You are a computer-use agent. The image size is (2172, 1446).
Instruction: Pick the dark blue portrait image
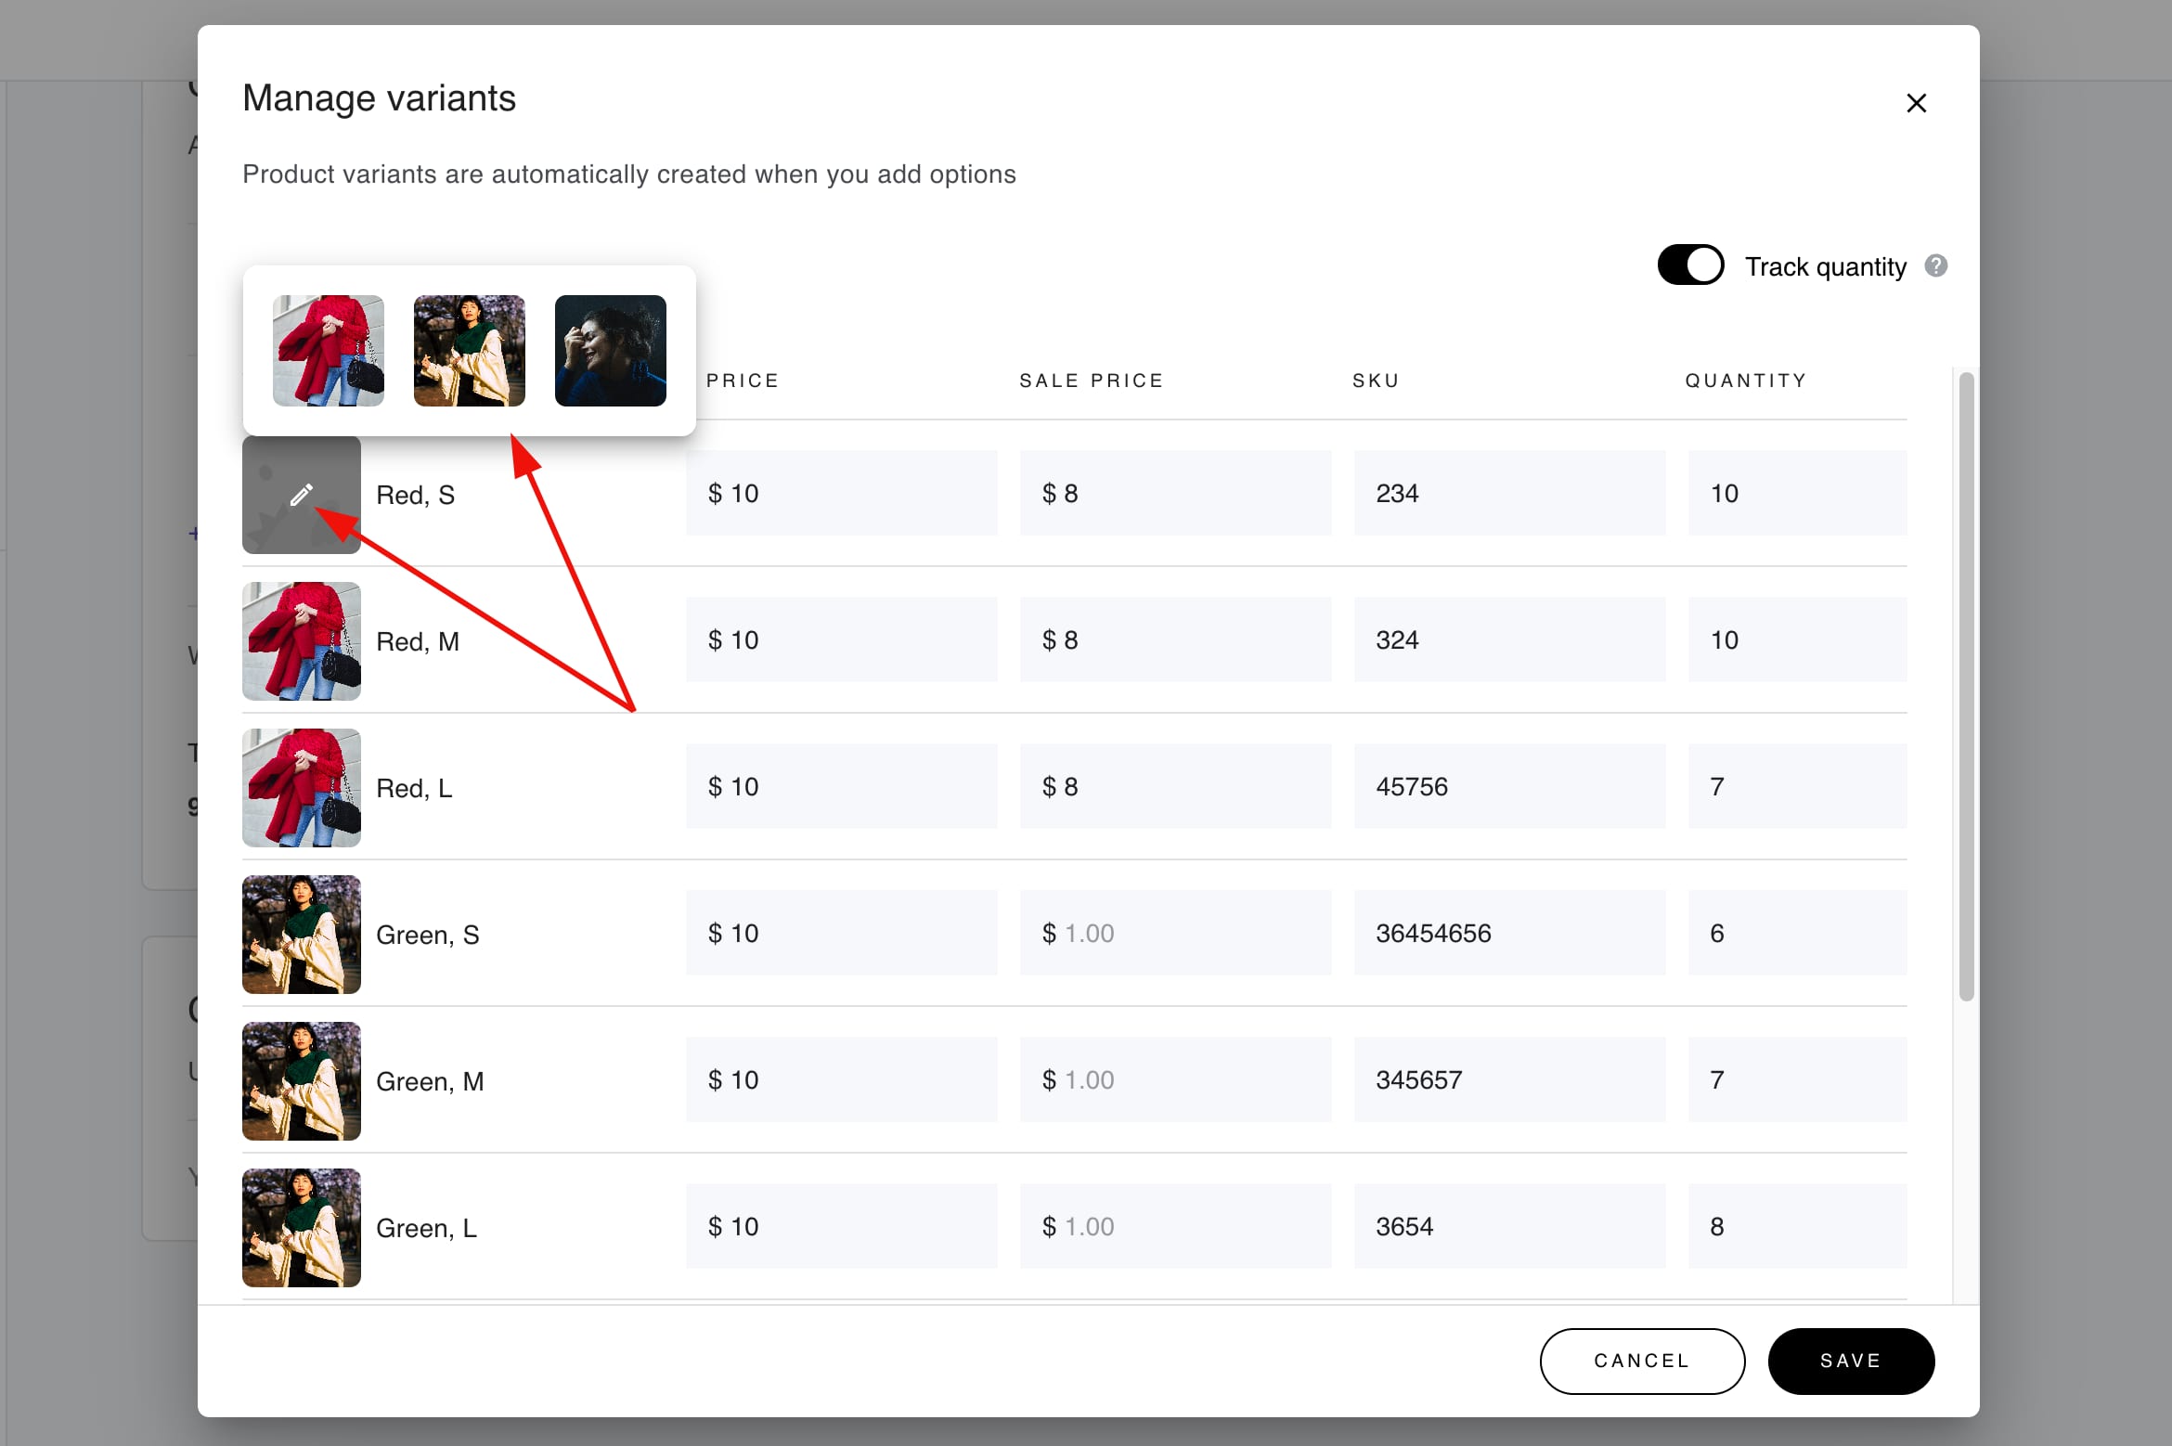click(x=610, y=351)
